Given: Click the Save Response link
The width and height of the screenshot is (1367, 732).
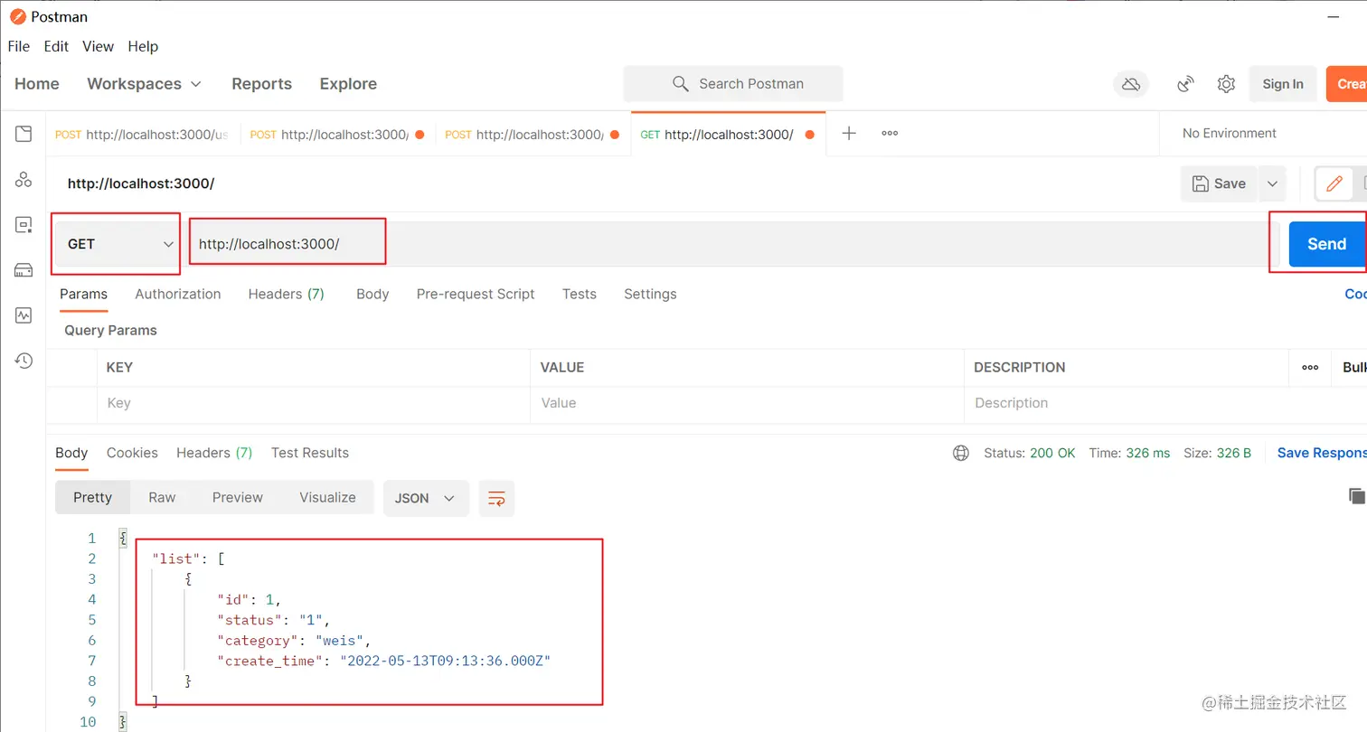Looking at the screenshot, I should coord(1322,453).
